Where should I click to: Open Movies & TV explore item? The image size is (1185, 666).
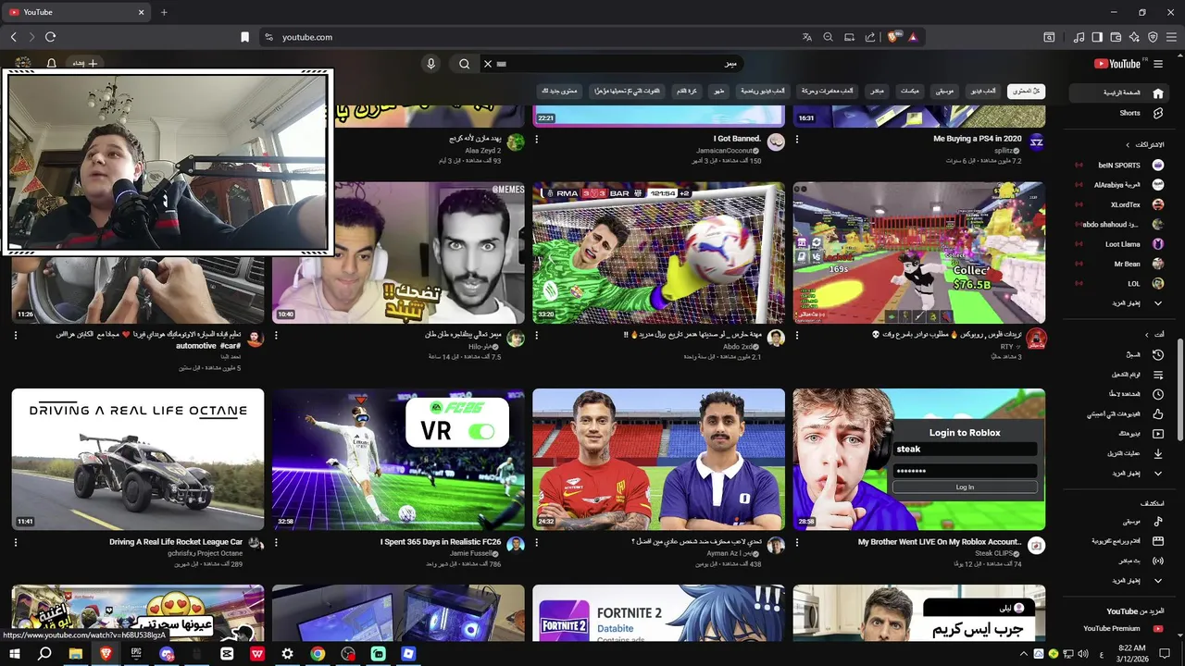coord(1118,541)
